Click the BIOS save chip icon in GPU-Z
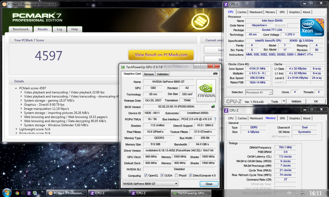This screenshot has height=197, width=329. (x=213, y=106)
